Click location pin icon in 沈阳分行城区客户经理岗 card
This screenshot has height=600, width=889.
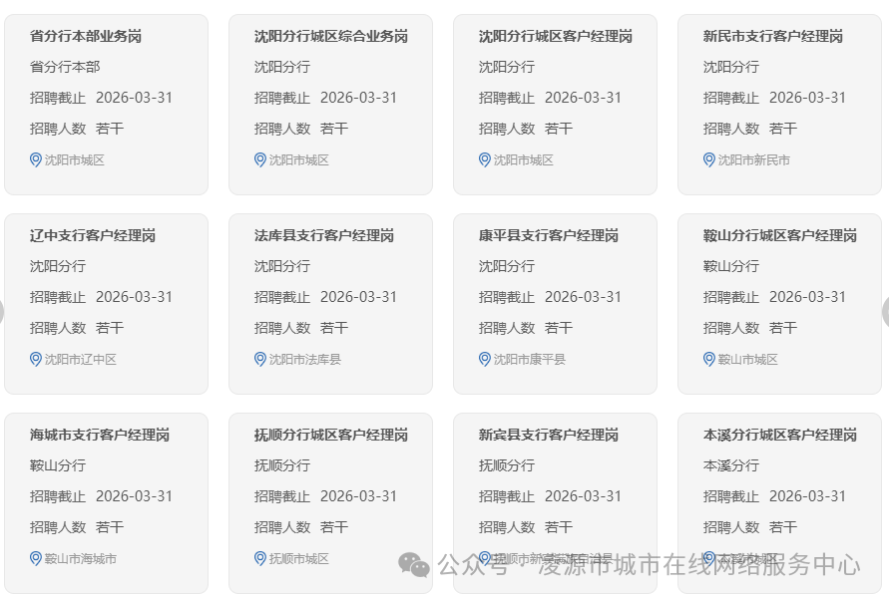point(485,160)
